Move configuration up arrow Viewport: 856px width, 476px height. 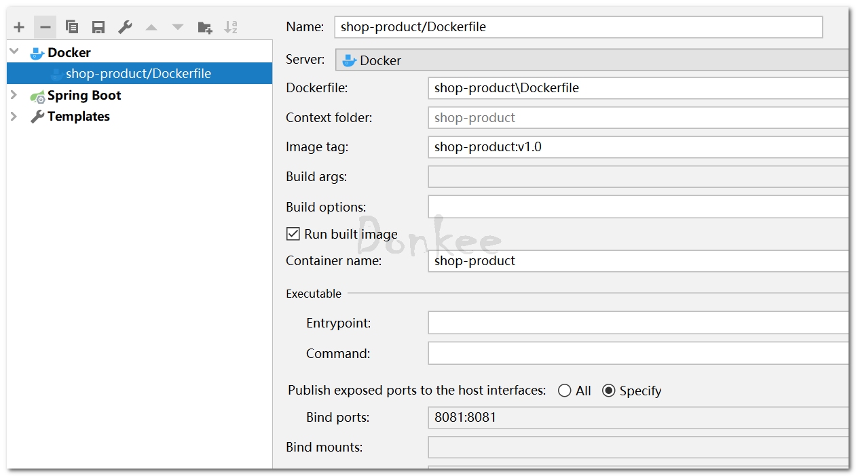tap(151, 27)
